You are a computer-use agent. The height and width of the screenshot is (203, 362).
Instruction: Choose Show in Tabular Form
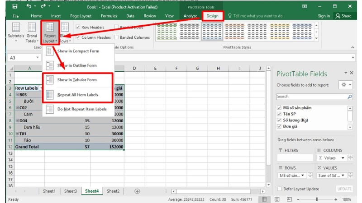(x=77, y=80)
